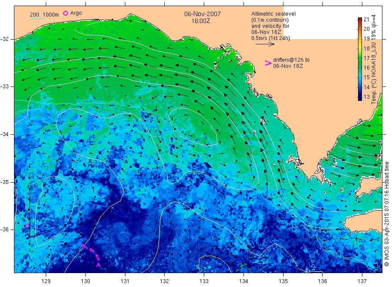Click longitude axis label '134'

[243, 281]
